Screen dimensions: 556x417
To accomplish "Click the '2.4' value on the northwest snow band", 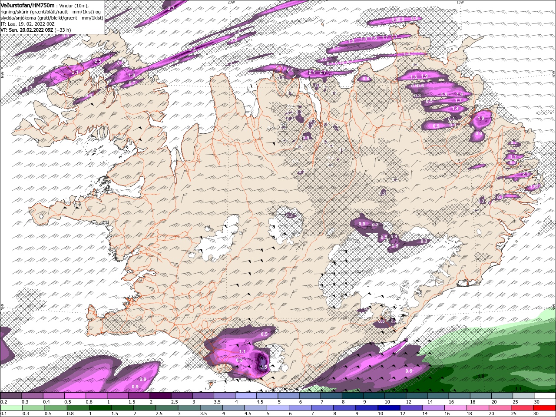I will 192,50.
